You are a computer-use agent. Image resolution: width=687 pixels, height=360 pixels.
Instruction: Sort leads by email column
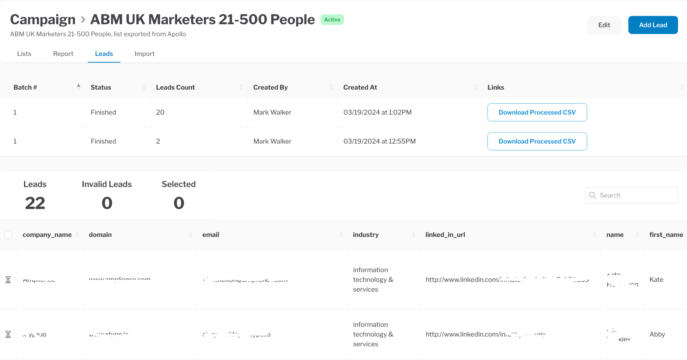[x=341, y=235]
